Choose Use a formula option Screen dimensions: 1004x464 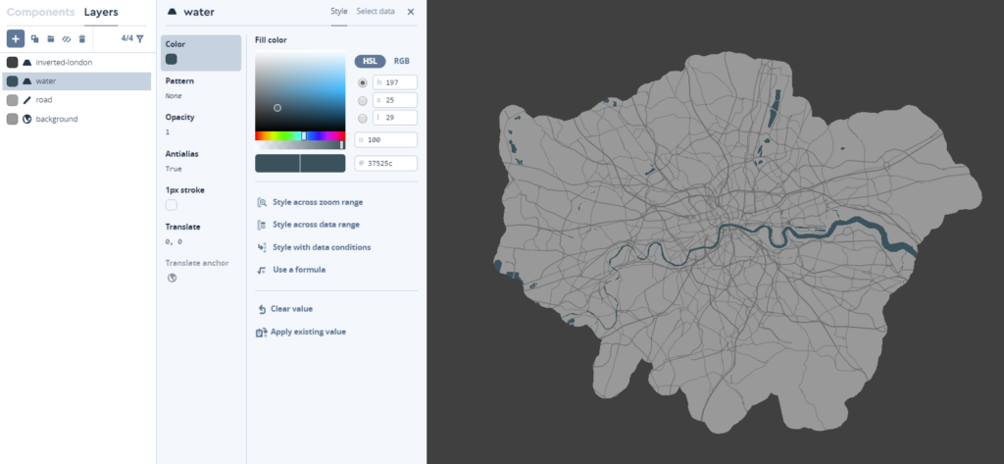pos(298,270)
